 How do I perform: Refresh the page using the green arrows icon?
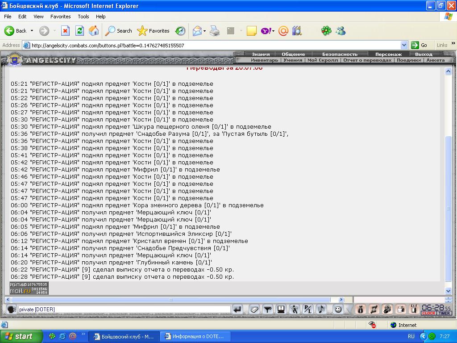(x=79, y=31)
